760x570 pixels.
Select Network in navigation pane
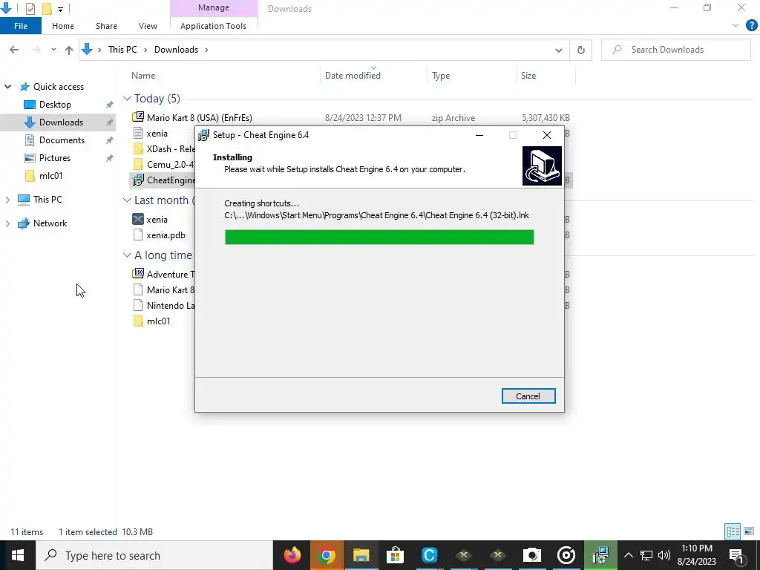click(x=50, y=223)
